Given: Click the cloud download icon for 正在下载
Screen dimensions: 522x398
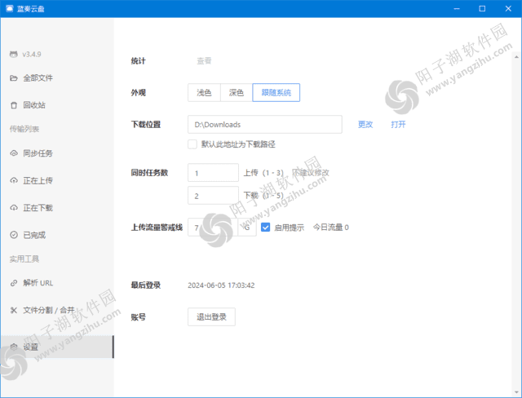Looking at the screenshot, I should click(x=14, y=208).
